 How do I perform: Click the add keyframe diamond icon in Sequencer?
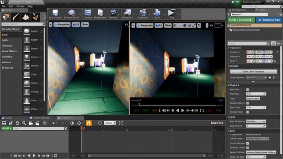pos(72,123)
